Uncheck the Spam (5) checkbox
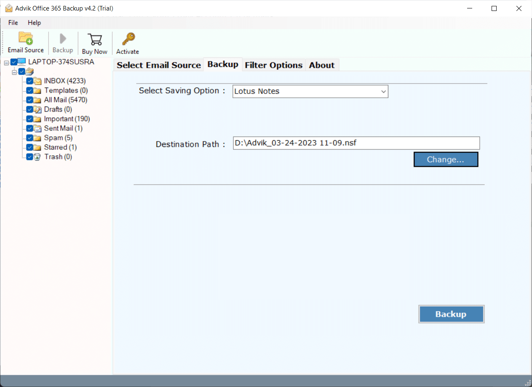This screenshot has width=532, height=387. pos(29,138)
